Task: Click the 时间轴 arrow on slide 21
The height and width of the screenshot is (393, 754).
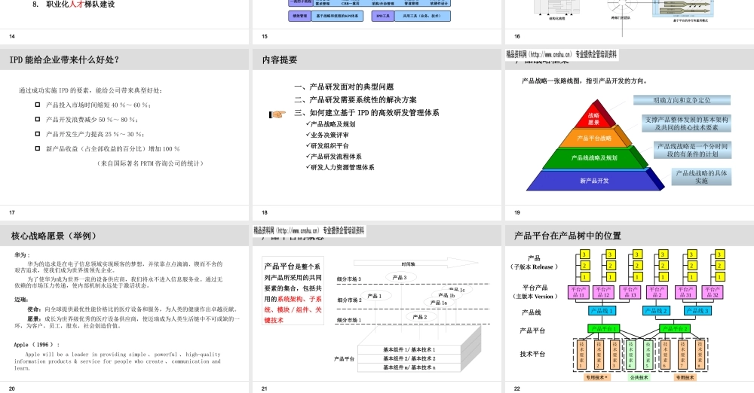Action: coord(416,264)
